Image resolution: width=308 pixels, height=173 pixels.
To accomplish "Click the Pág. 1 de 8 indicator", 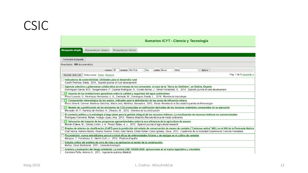I will click(236, 75).
